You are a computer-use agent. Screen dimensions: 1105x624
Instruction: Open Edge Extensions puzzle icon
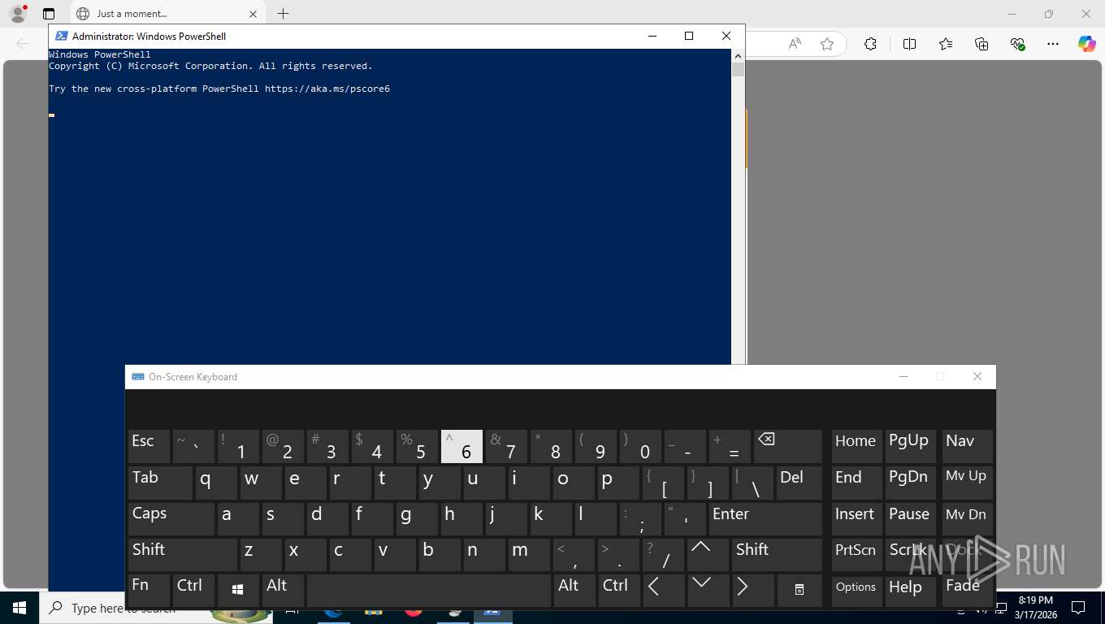870,44
